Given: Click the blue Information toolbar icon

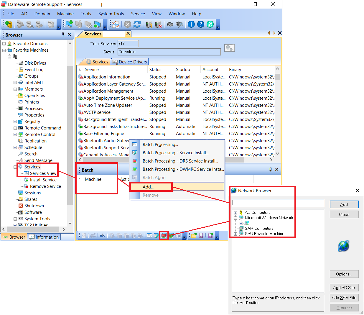Looking at the screenshot, I should (x=191, y=24).
